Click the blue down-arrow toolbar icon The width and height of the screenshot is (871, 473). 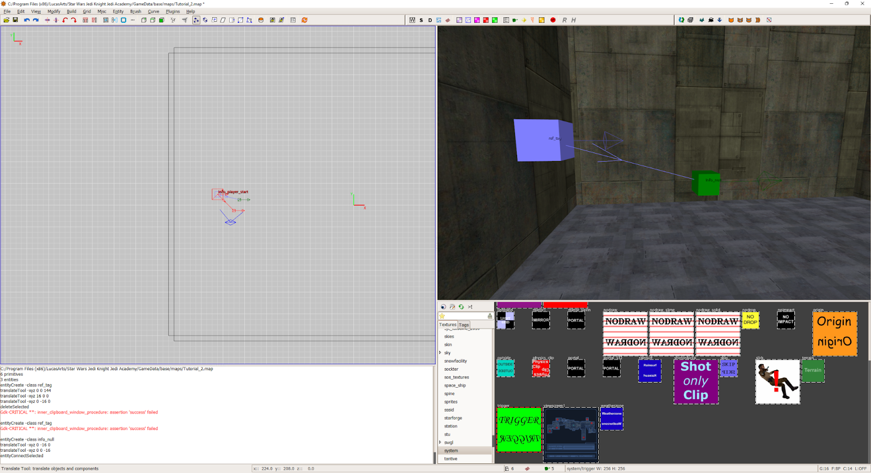point(720,20)
